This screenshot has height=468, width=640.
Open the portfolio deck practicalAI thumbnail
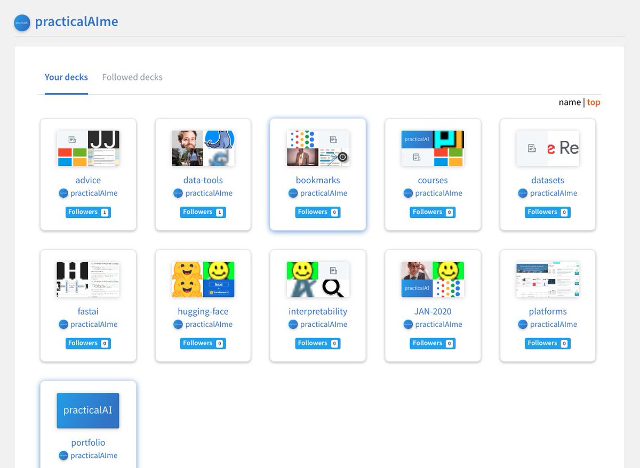click(88, 410)
